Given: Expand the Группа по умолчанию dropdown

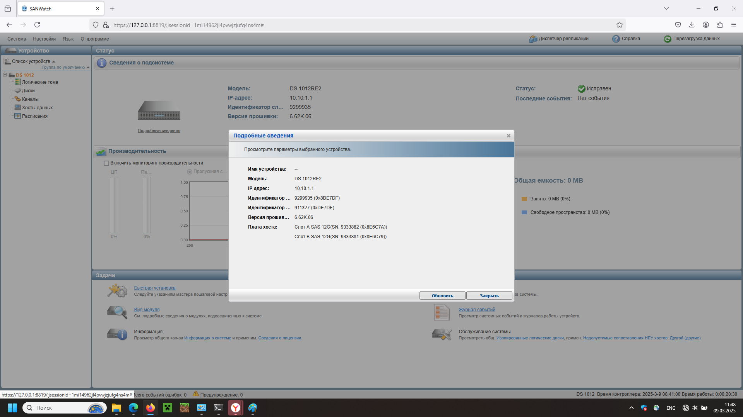Looking at the screenshot, I should pyautogui.click(x=88, y=68).
